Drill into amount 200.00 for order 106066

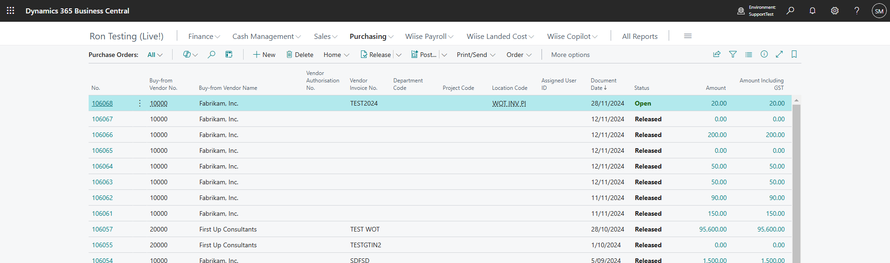tap(717, 135)
